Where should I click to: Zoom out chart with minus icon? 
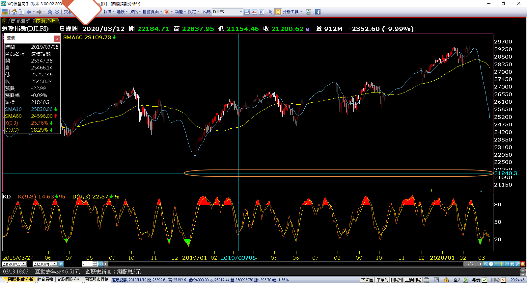point(496,264)
